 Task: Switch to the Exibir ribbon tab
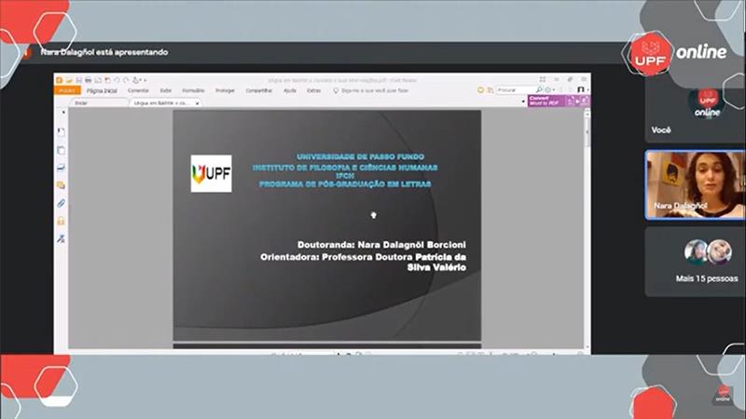(166, 90)
